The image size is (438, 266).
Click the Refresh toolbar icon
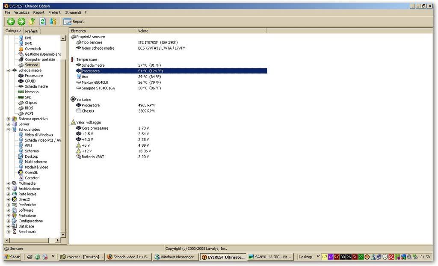click(x=42, y=21)
